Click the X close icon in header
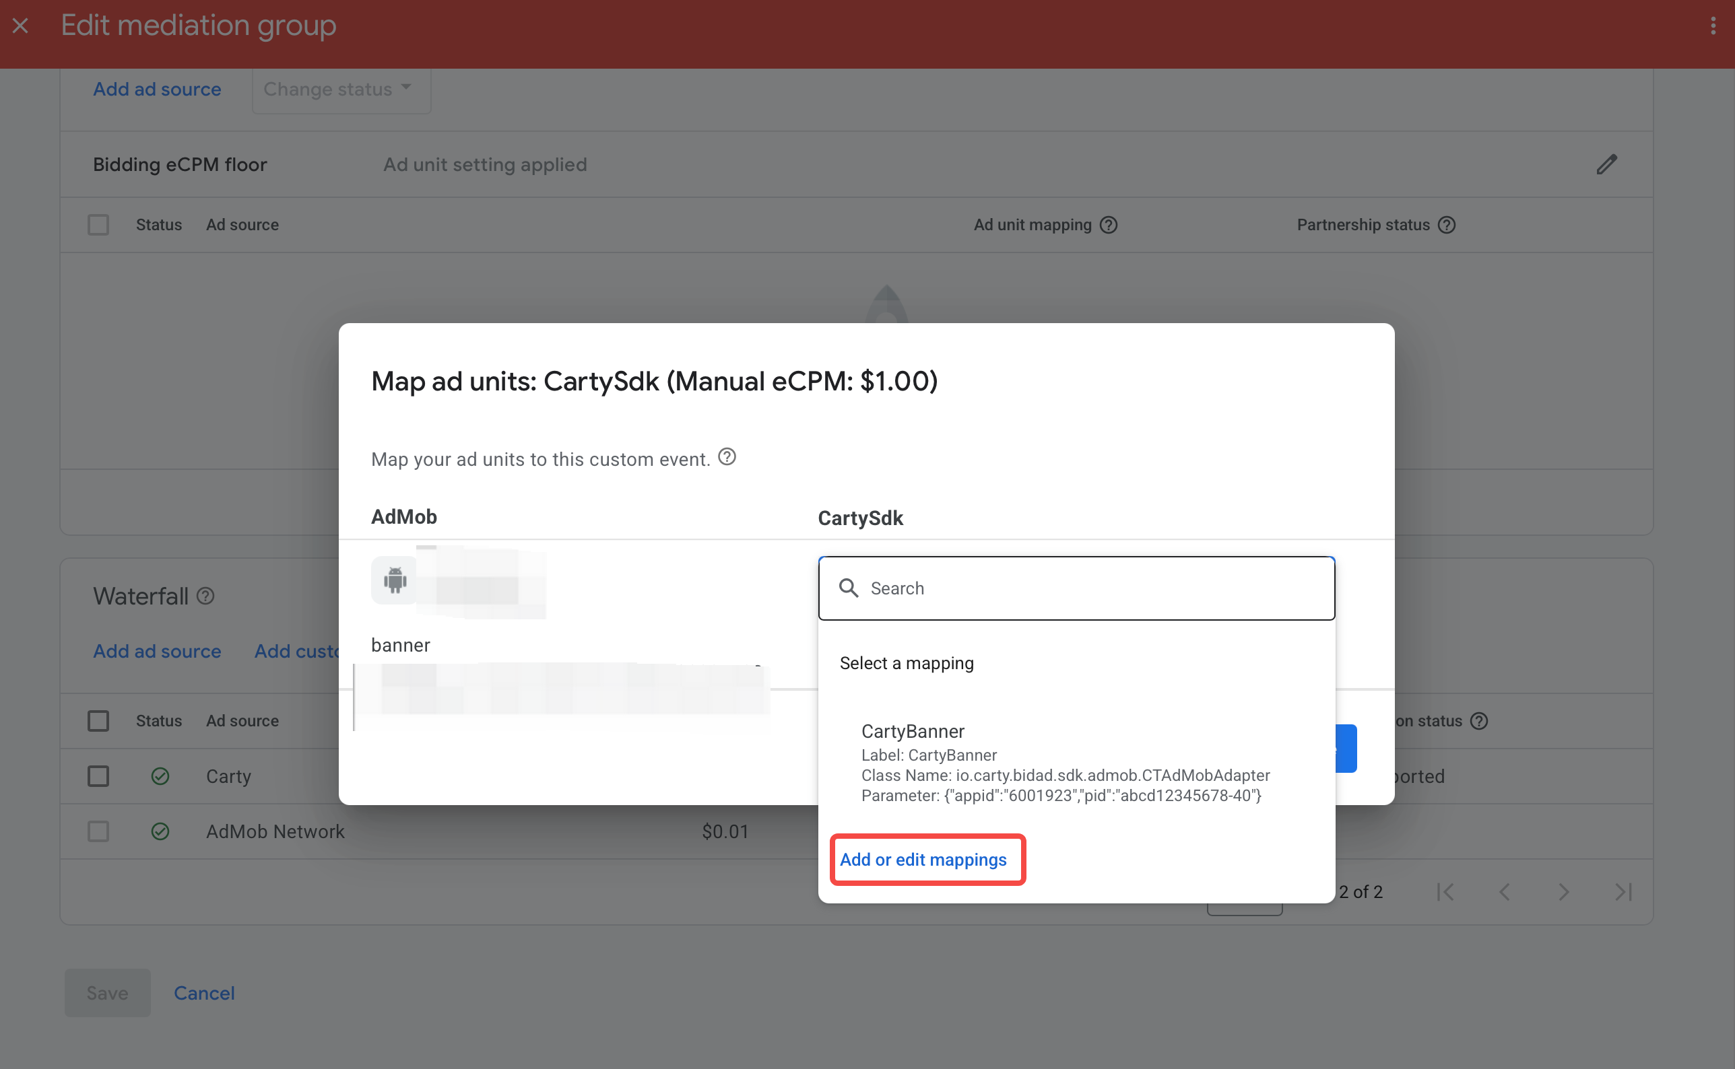This screenshot has height=1069, width=1735. point(20,26)
